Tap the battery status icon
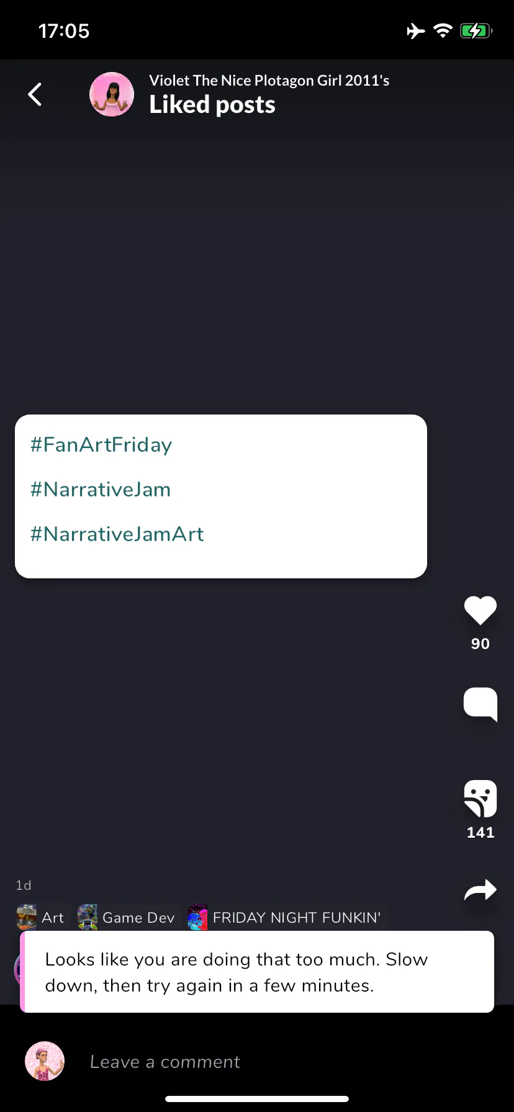Image resolution: width=514 pixels, height=1112 pixels. (x=476, y=30)
